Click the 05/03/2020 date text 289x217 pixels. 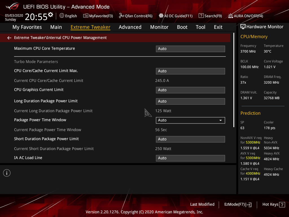[14, 16]
